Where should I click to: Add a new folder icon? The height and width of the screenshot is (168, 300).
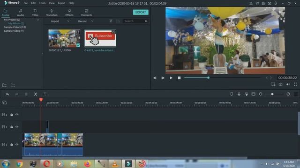click(x=4, y=85)
